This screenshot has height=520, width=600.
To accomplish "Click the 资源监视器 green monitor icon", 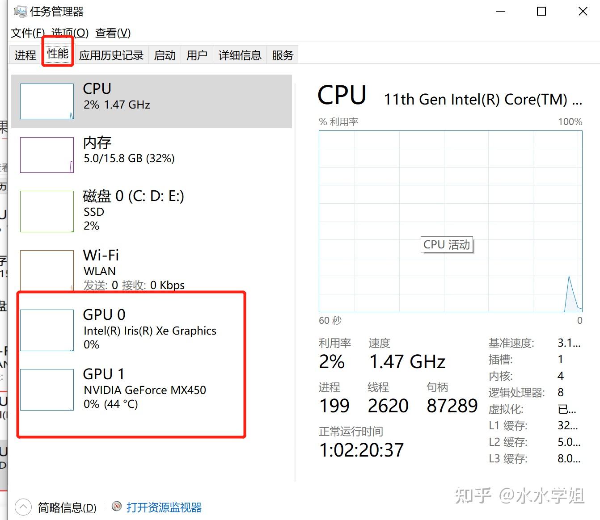I will 117,506.
